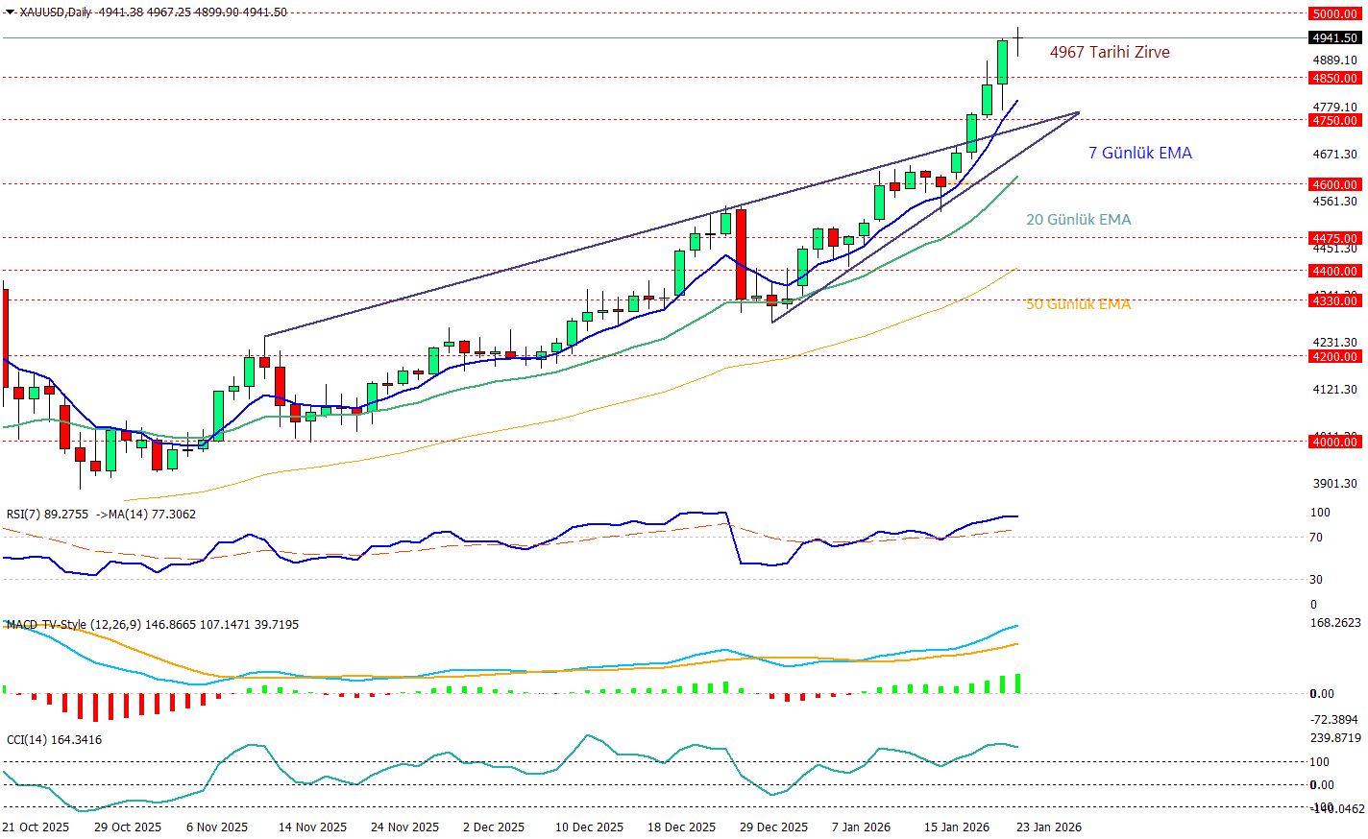Click the 4600.00 resistance level label
Viewport: 1368px width, 839px height.
coord(1334,184)
